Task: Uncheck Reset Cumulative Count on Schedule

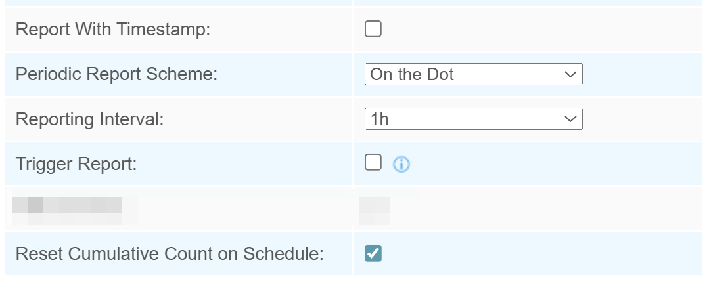Action: 373,253
